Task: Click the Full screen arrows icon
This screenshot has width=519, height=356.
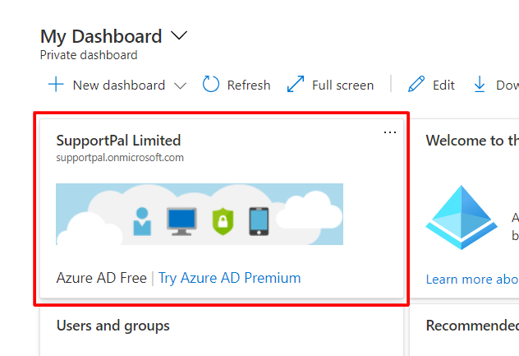Action: coord(296,85)
